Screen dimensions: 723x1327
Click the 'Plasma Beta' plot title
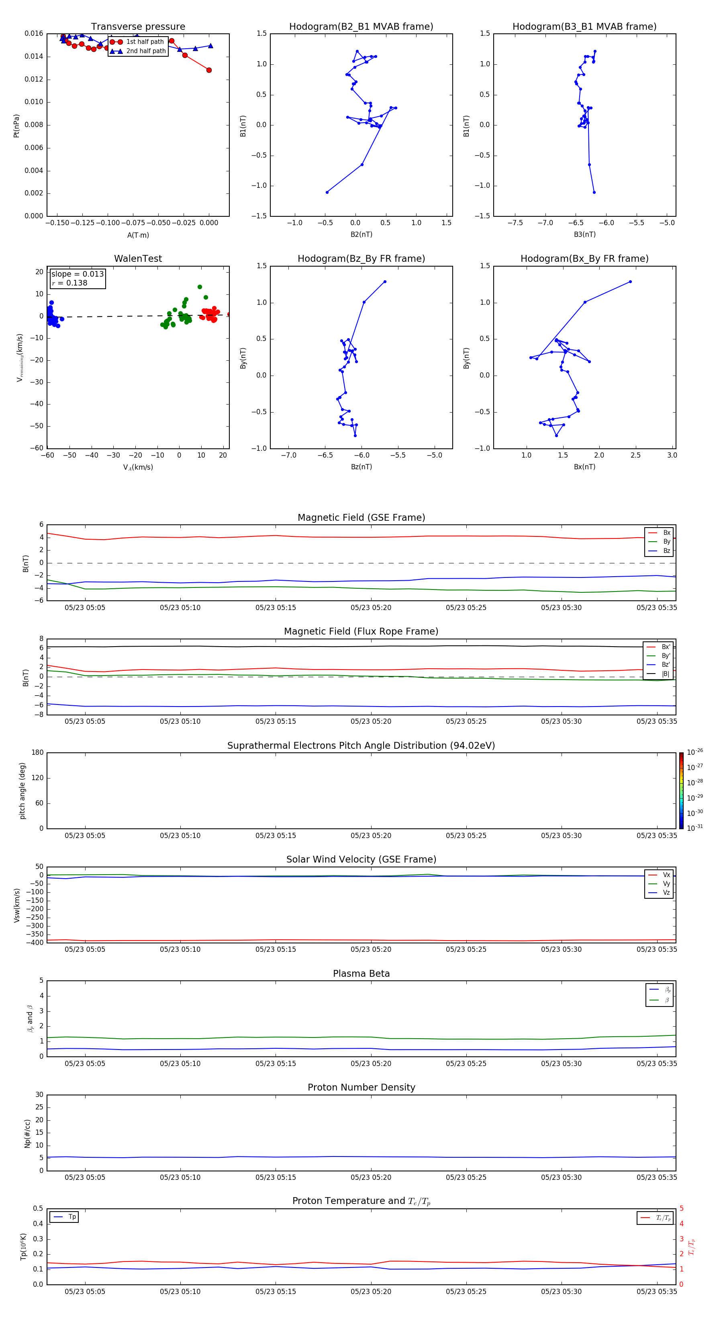pyautogui.click(x=361, y=974)
